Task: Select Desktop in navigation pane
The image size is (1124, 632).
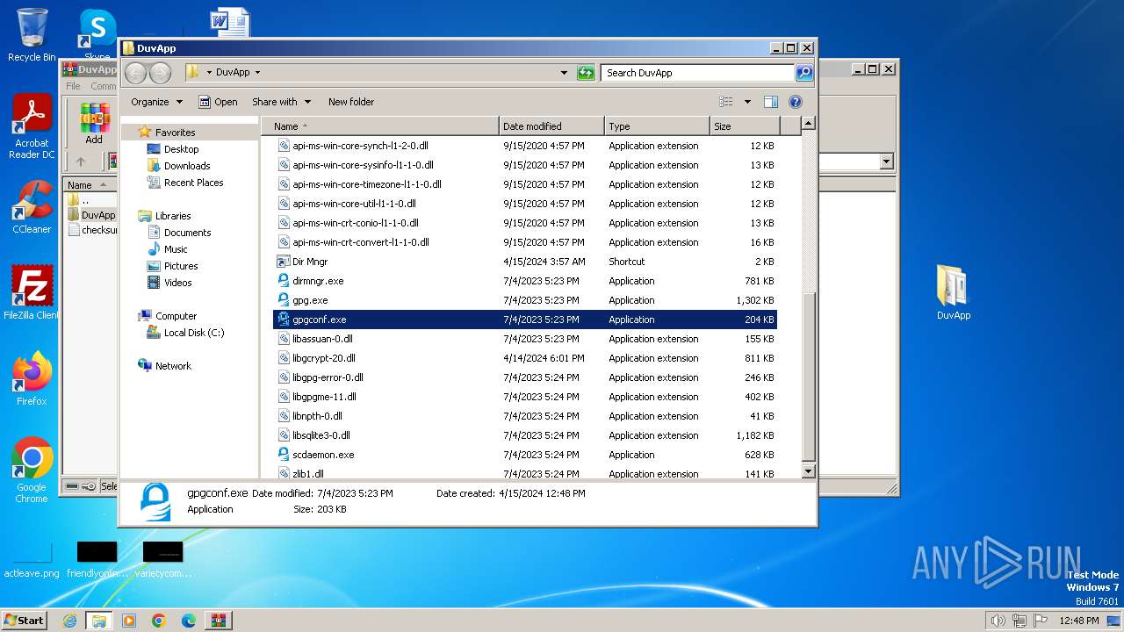Action: [x=181, y=149]
